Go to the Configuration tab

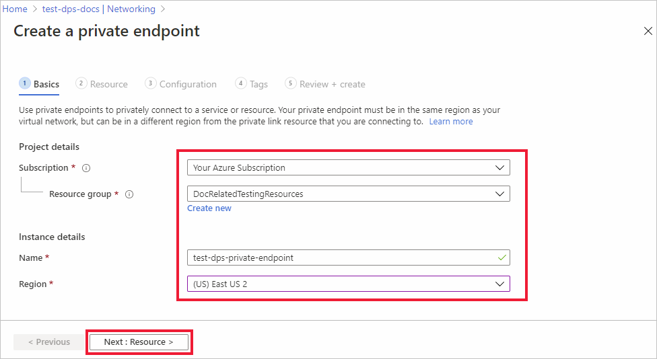(x=188, y=84)
